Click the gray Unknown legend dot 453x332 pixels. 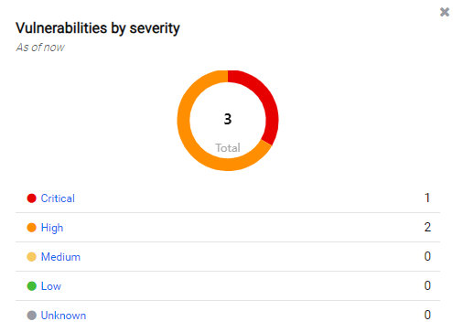pos(32,316)
